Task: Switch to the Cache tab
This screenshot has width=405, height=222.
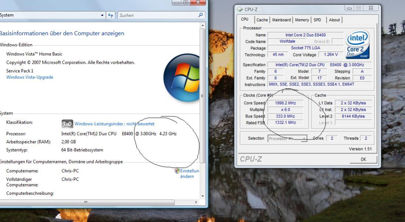Action: tap(262, 20)
